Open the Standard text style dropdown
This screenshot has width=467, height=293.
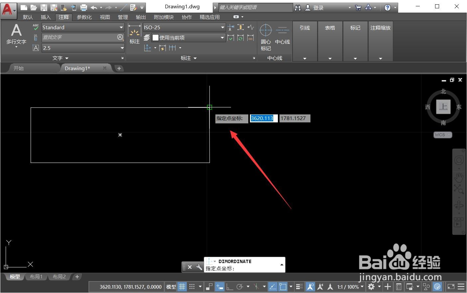[121, 27]
